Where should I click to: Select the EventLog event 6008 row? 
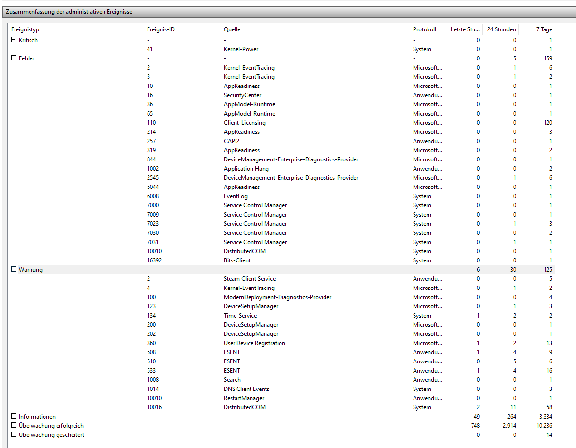click(281, 196)
